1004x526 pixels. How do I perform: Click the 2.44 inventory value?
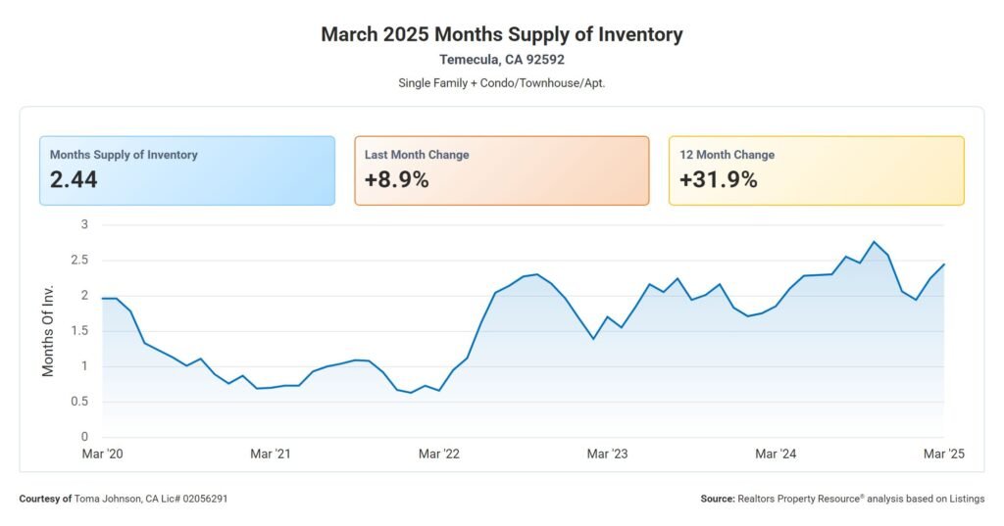click(74, 180)
